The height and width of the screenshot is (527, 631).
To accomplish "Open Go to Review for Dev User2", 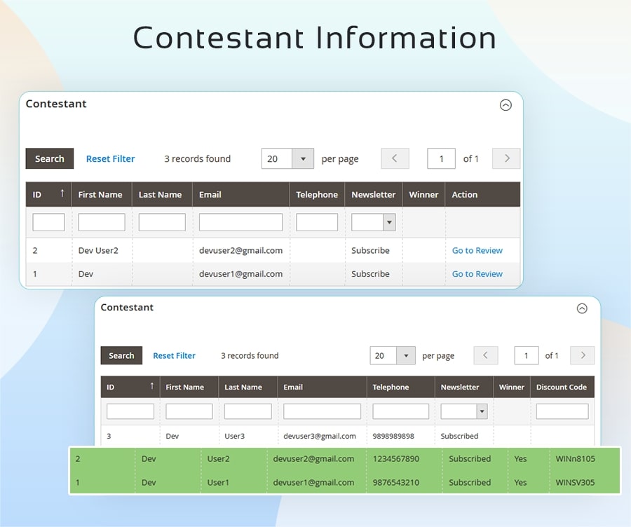I will coord(477,250).
